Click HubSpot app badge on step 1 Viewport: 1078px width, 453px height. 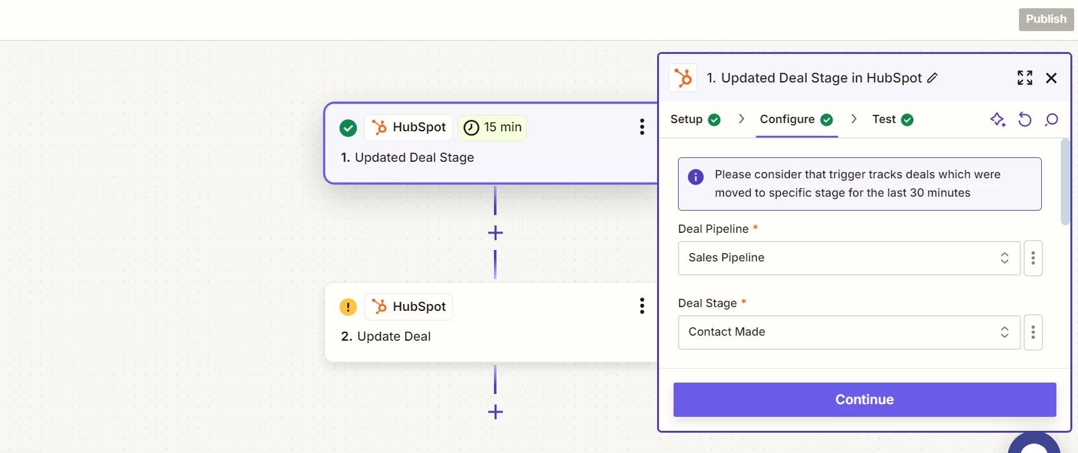point(408,128)
